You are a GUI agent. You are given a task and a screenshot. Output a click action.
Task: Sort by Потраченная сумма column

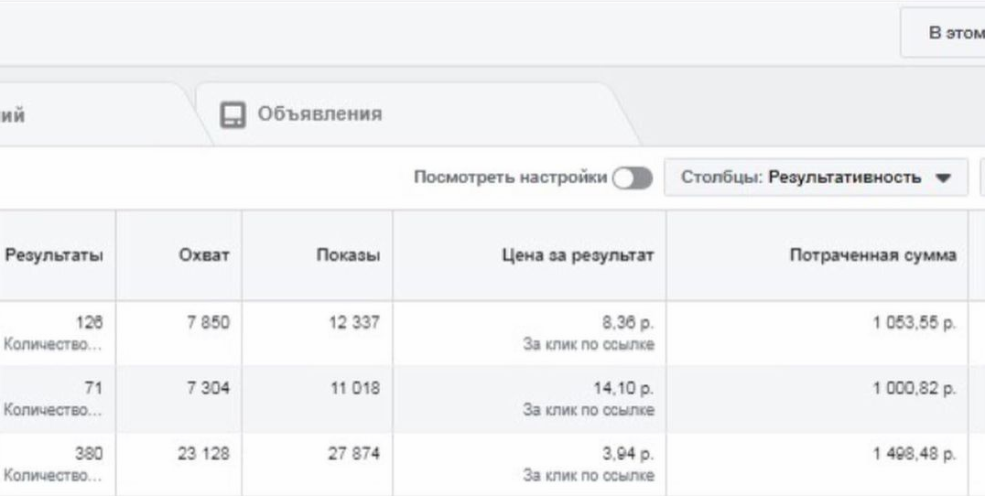(x=873, y=255)
